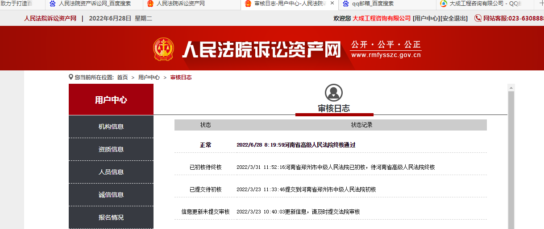The image size is (544, 229).
Task: Click 用户中心 link in breadcrumb
Action: (x=149, y=78)
